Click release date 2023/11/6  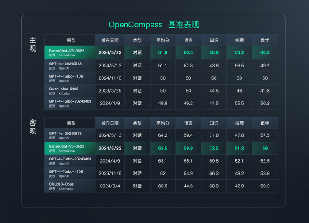pyautogui.click(x=110, y=173)
